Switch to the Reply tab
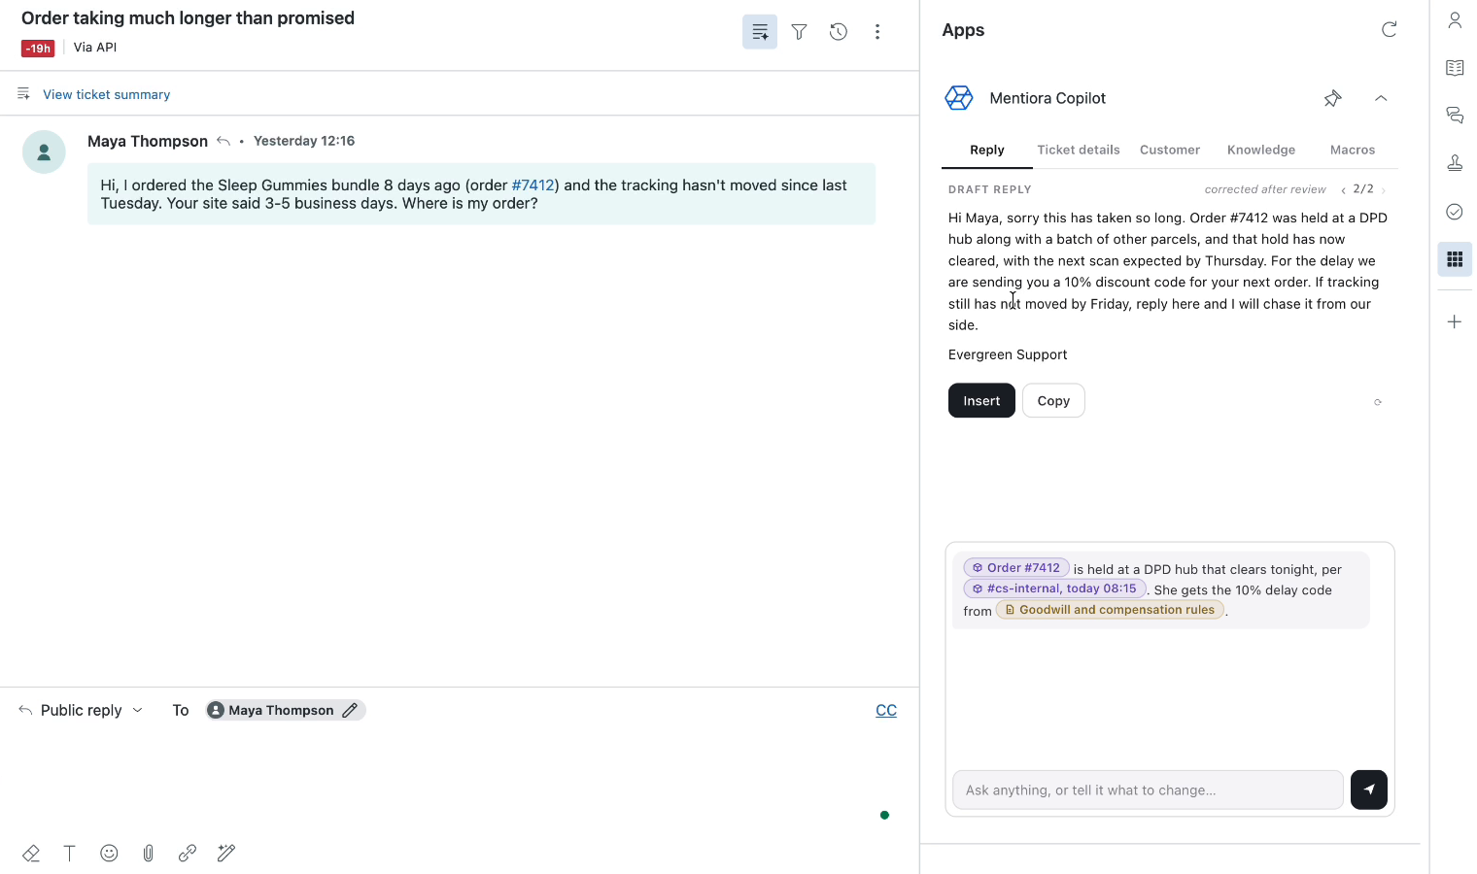This screenshot has width=1477, height=874. click(987, 150)
